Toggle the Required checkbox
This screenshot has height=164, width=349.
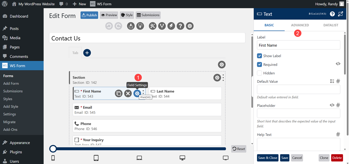[x=259, y=64]
